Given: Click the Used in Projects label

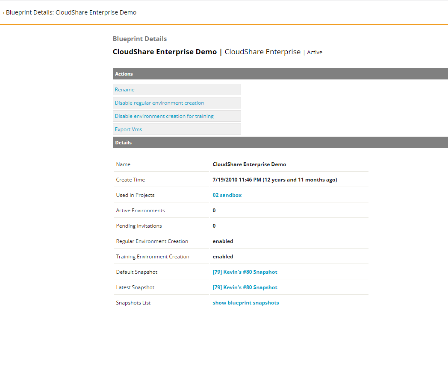Looking at the screenshot, I should pyautogui.click(x=135, y=195).
